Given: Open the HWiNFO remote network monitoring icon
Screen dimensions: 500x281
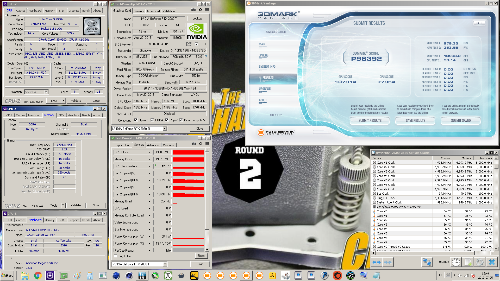Looking at the screenshot, I should point(427,262).
